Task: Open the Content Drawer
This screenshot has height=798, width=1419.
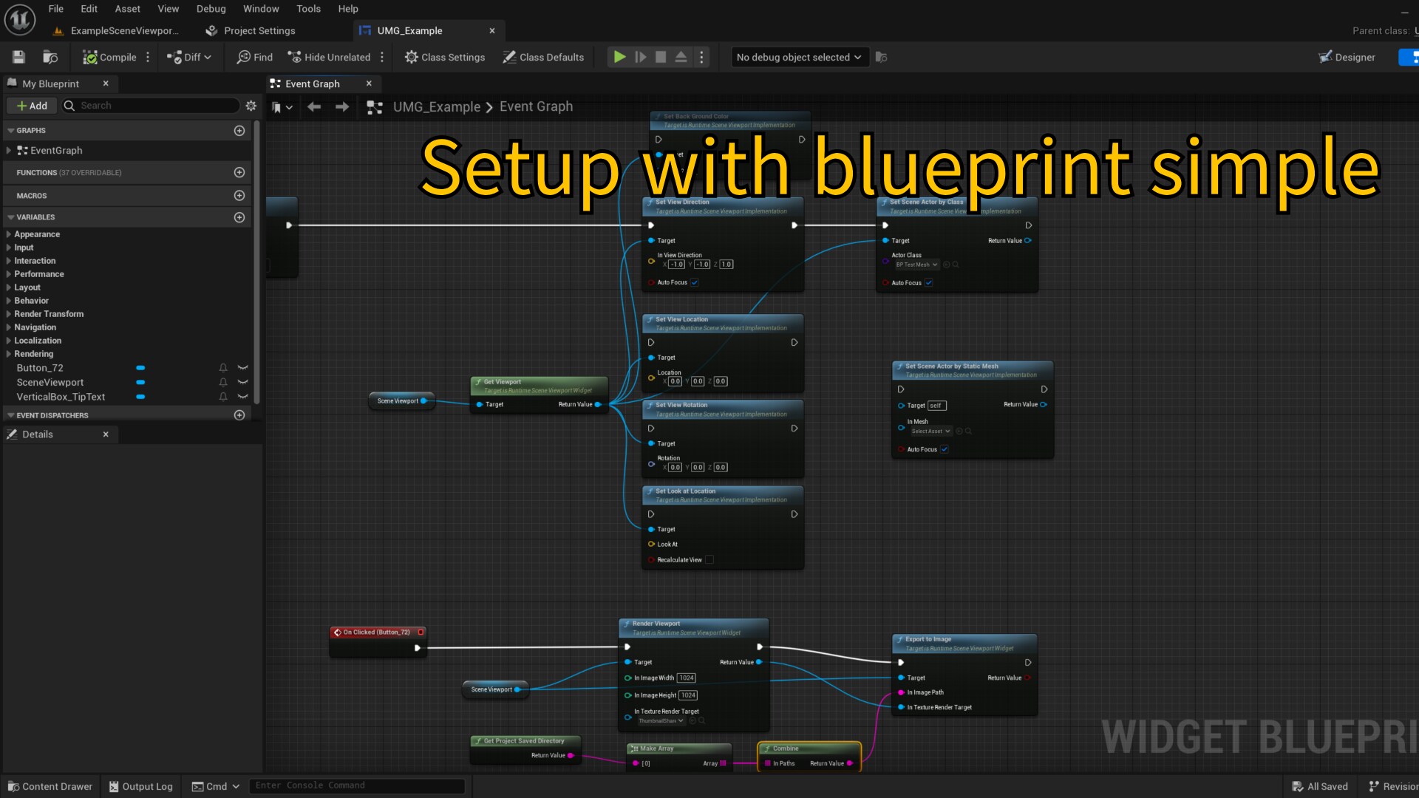Action: (x=50, y=786)
